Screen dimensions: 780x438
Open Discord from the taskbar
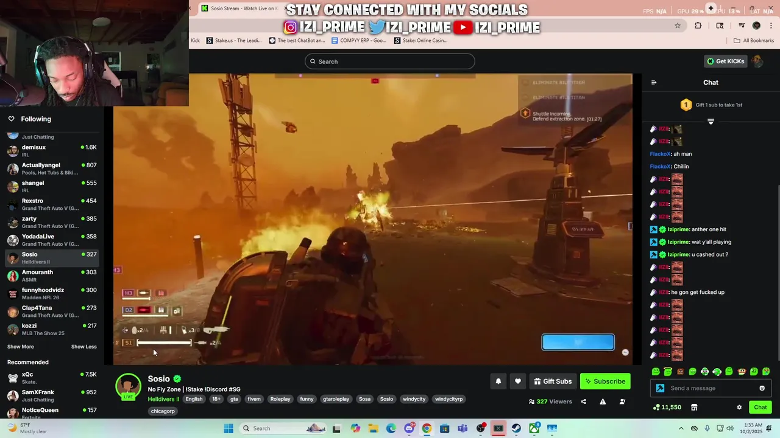pyautogui.click(x=409, y=428)
